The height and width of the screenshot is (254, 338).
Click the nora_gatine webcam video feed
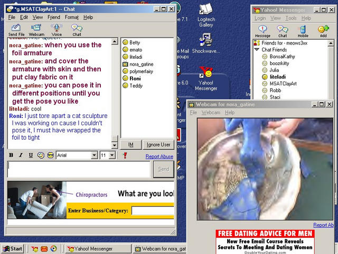pos(265,169)
